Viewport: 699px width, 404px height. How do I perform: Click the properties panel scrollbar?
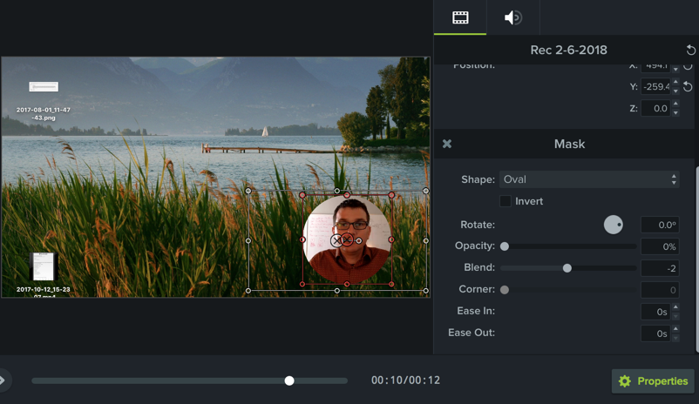tap(696, 259)
